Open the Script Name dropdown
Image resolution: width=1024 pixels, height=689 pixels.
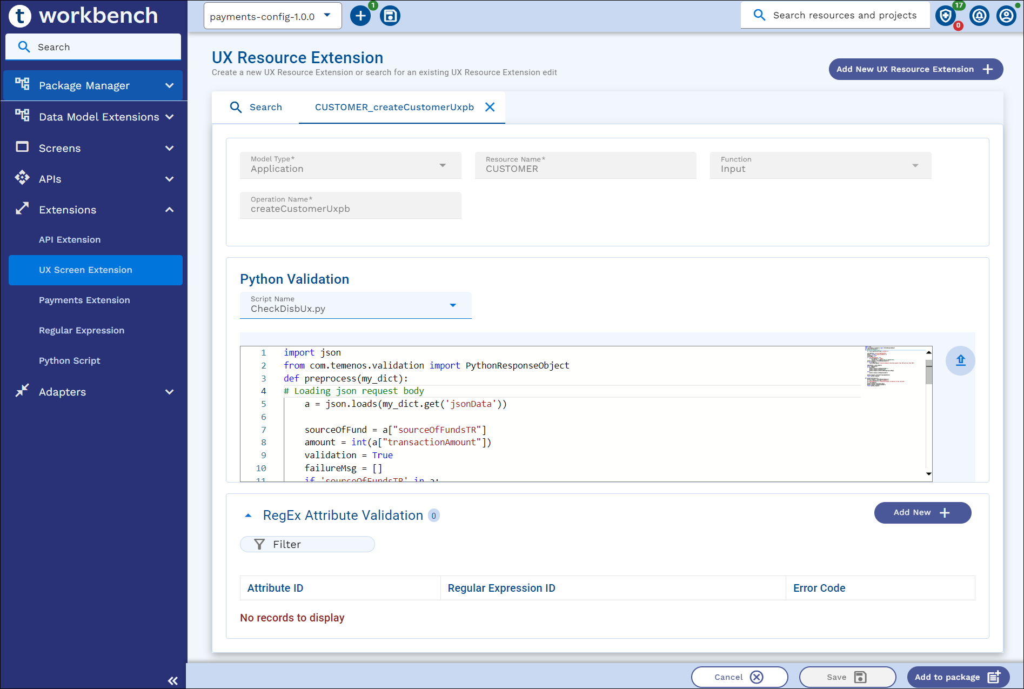click(x=453, y=305)
